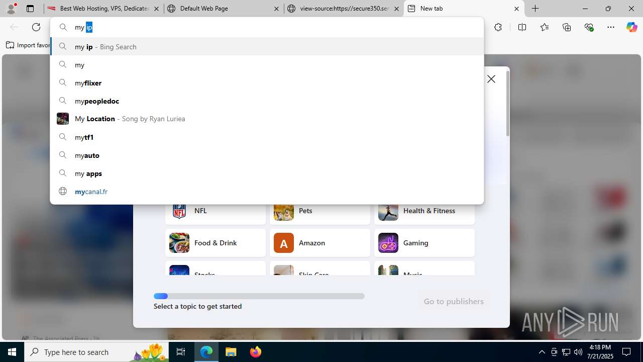
Task: Click the topic selection progress bar
Action: pos(259,296)
